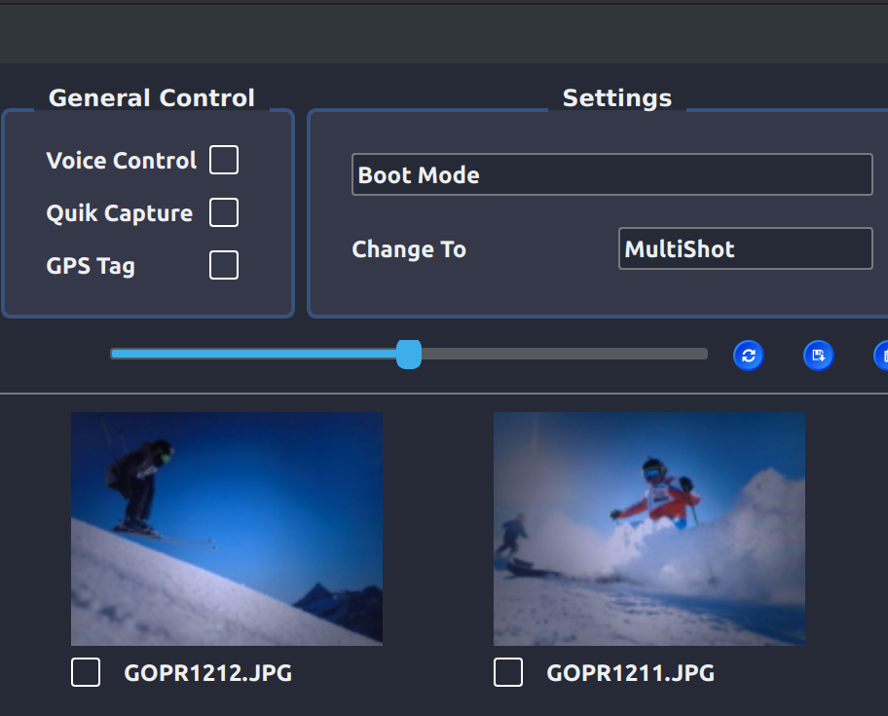
Task: Click the GPS Tag label
Action: pos(91,266)
